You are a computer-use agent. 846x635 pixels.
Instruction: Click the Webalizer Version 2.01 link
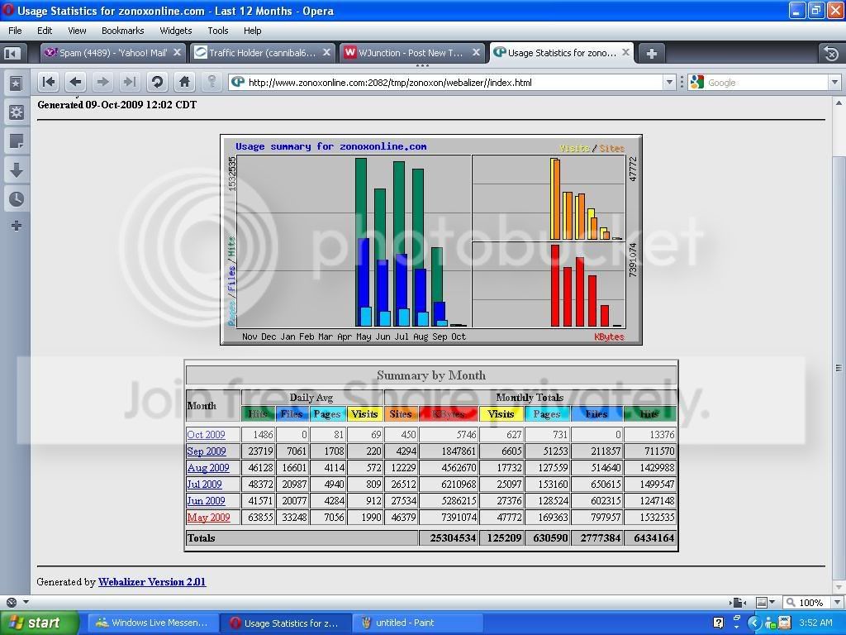pos(152,582)
